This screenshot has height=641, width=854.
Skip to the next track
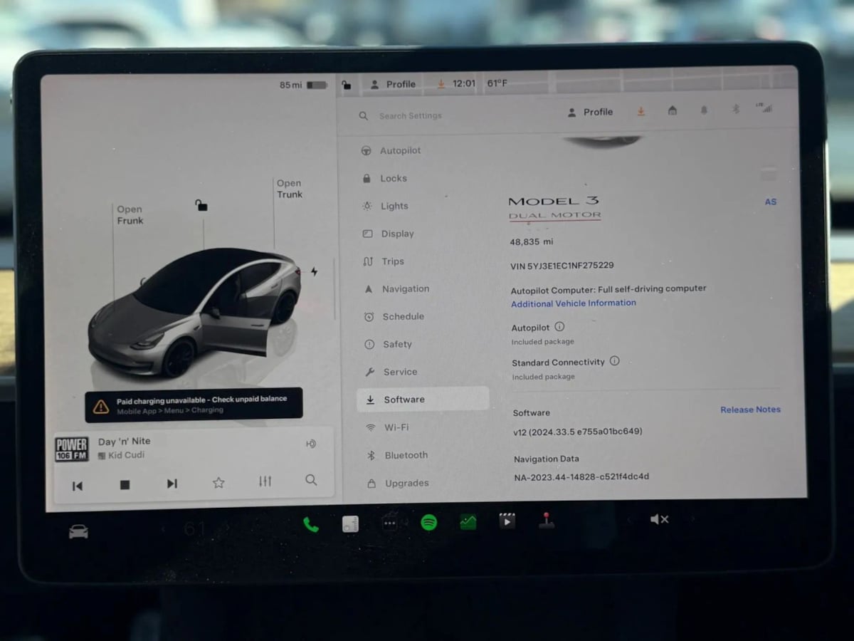coord(172,484)
